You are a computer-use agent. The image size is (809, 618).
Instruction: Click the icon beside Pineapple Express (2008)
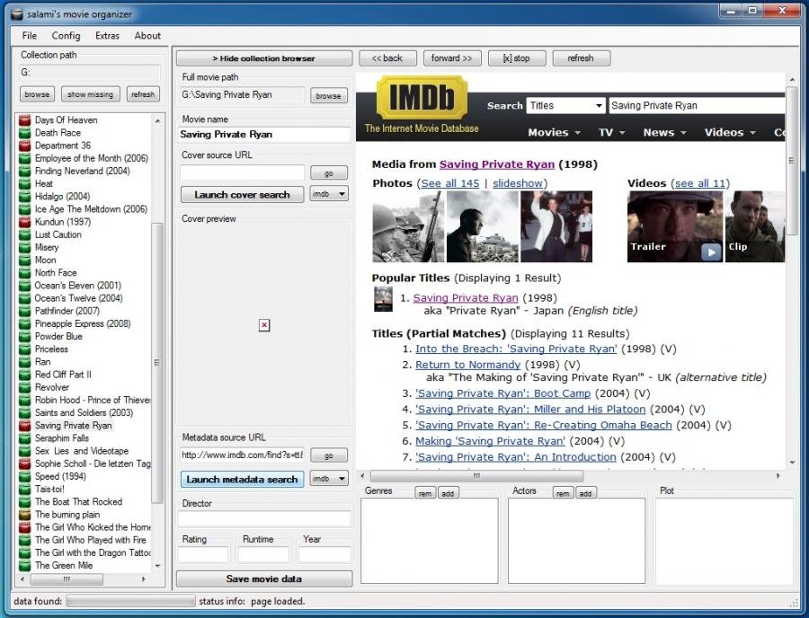[x=25, y=323]
